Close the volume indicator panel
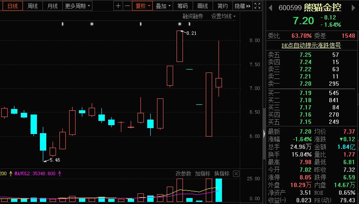 point(236,174)
